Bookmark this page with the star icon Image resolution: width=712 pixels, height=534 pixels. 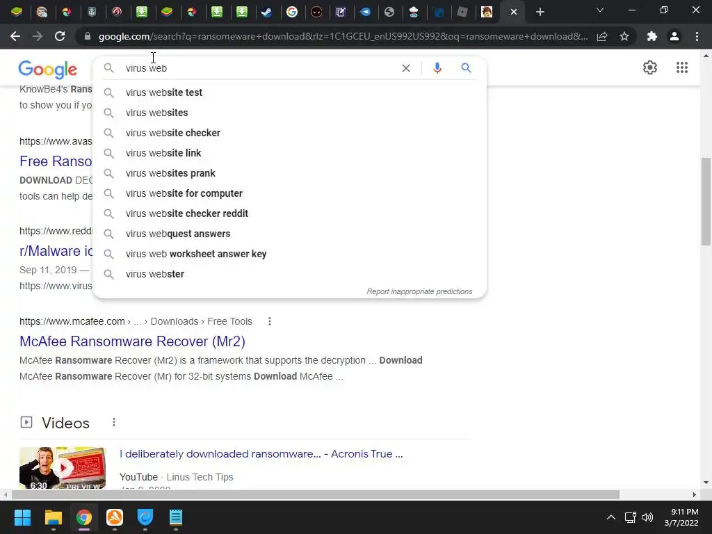click(624, 36)
